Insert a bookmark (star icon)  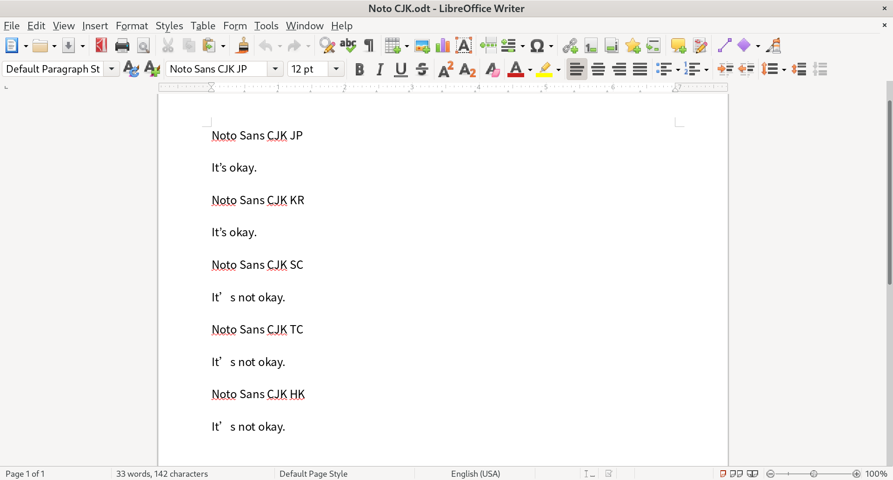pos(633,46)
